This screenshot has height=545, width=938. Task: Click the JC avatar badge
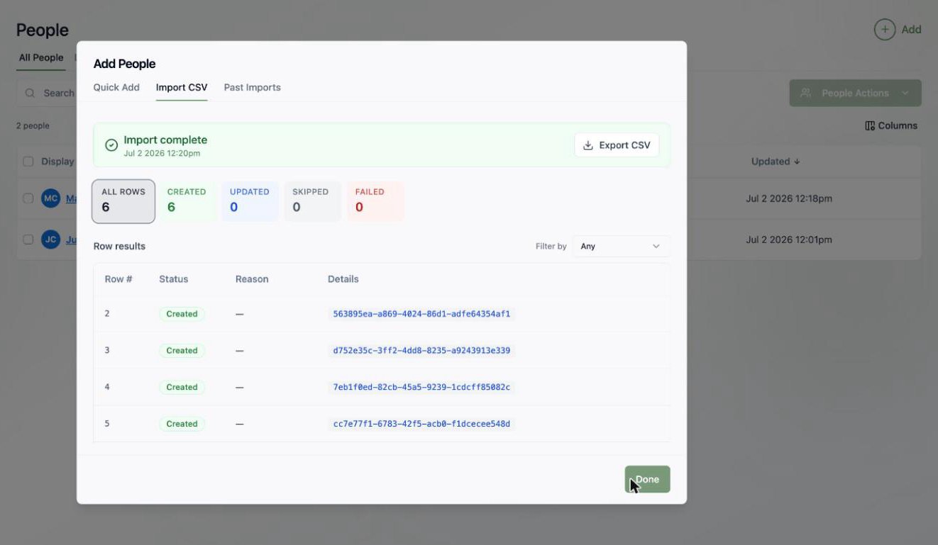(50, 240)
